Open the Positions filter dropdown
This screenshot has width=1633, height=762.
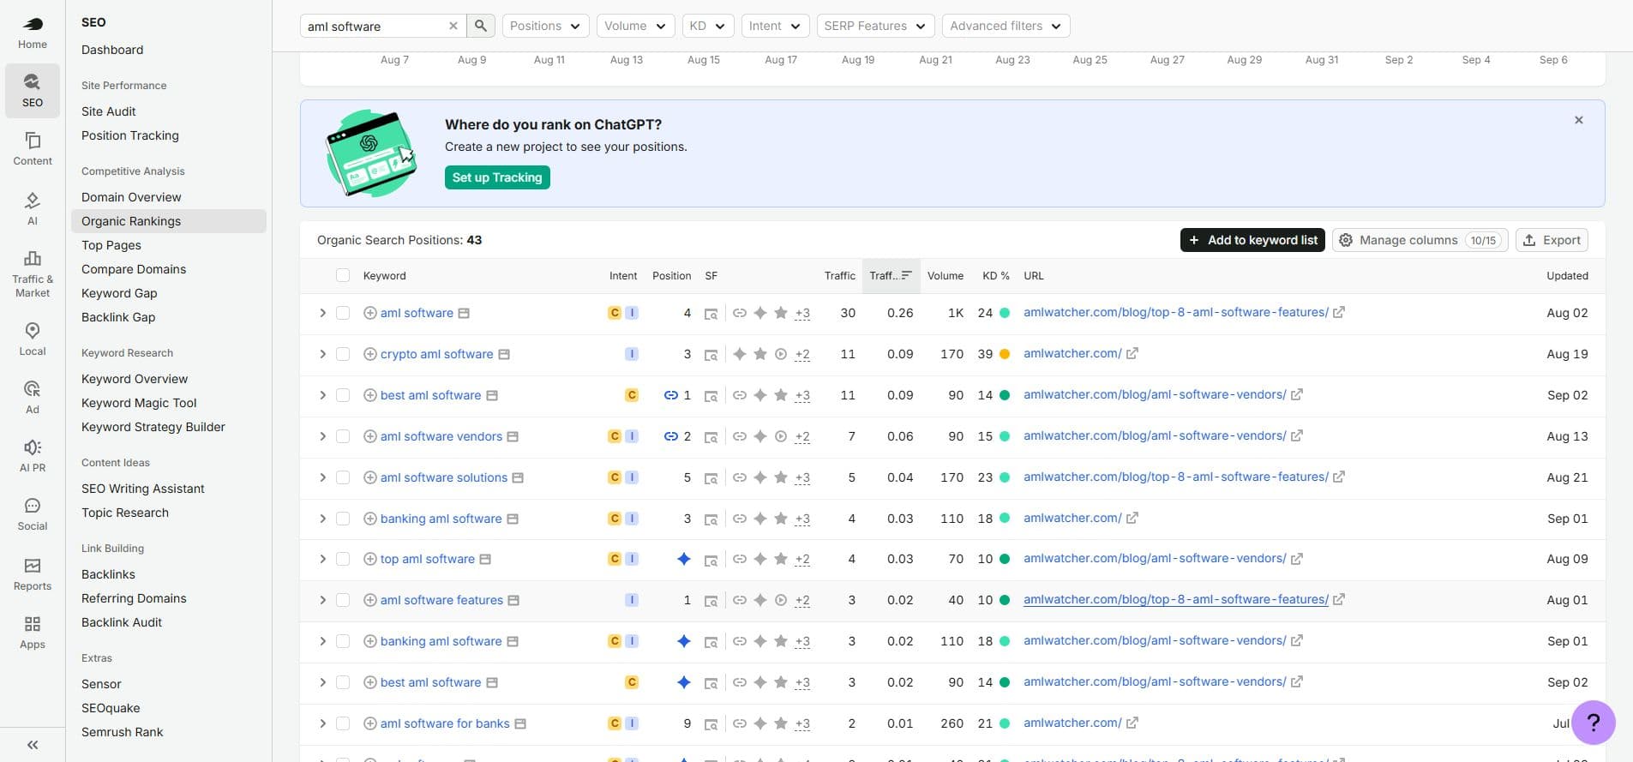click(545, 26)
